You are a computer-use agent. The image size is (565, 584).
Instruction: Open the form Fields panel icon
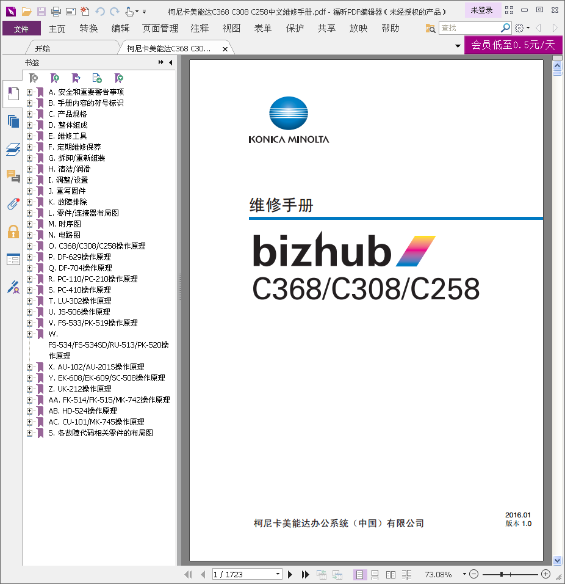13,259
